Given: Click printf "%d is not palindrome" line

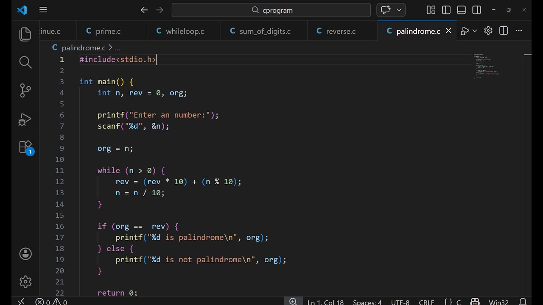Looking at the screenshot, I should click(x=201, y=260).
